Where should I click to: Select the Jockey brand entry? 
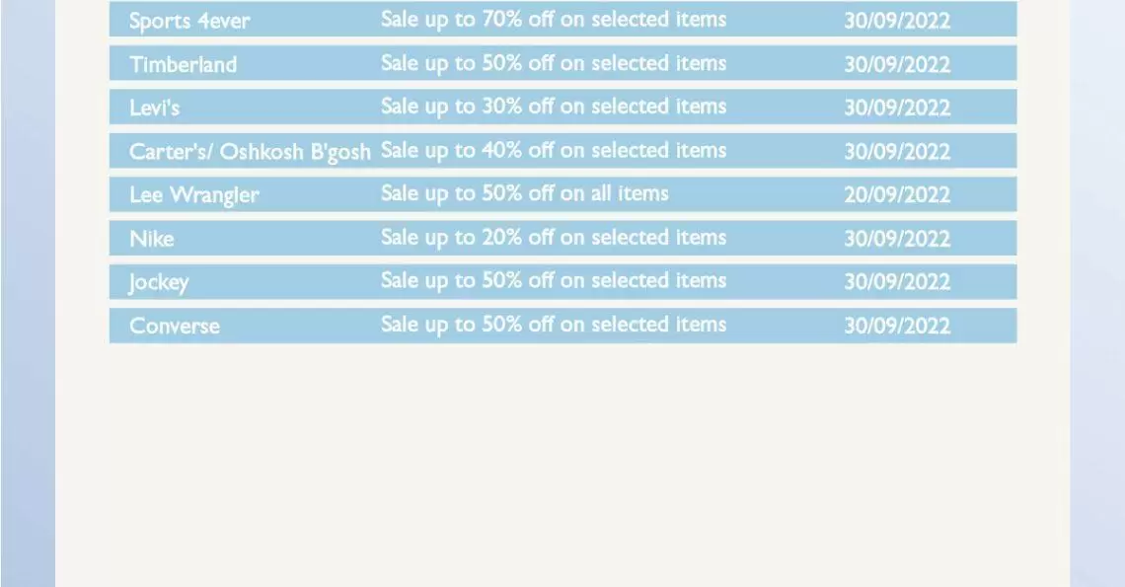[x=159, y=282]
